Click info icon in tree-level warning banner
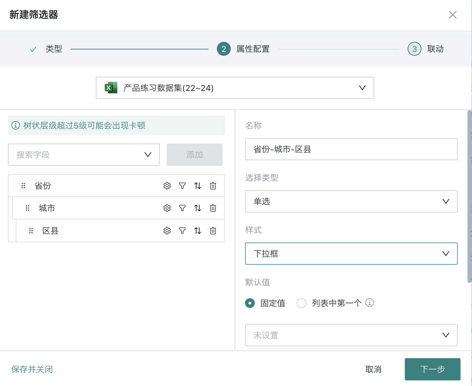 coord(16,125)
